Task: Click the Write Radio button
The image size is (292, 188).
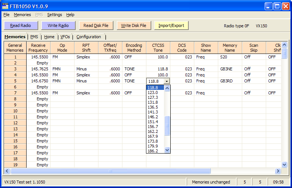Action: point(58,25)
